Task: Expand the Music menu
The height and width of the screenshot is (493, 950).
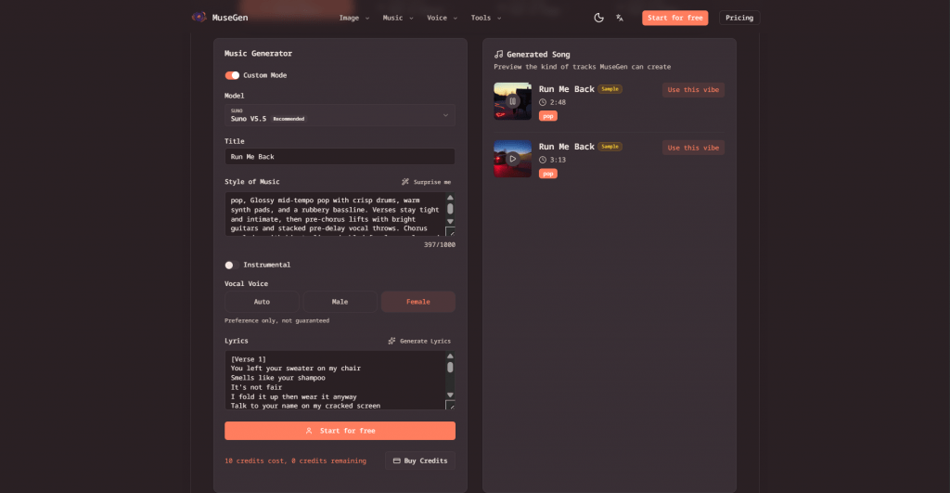Action: (x=398, y=18)
